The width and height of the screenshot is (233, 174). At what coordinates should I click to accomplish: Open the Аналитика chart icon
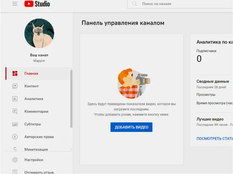[x=15, y=99]
